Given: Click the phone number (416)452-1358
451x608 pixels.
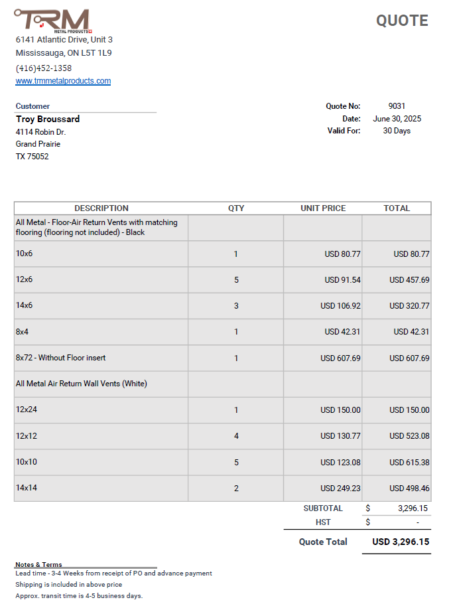Looking at the screenshot, I should pyautogui.click(x=44, y=68).
